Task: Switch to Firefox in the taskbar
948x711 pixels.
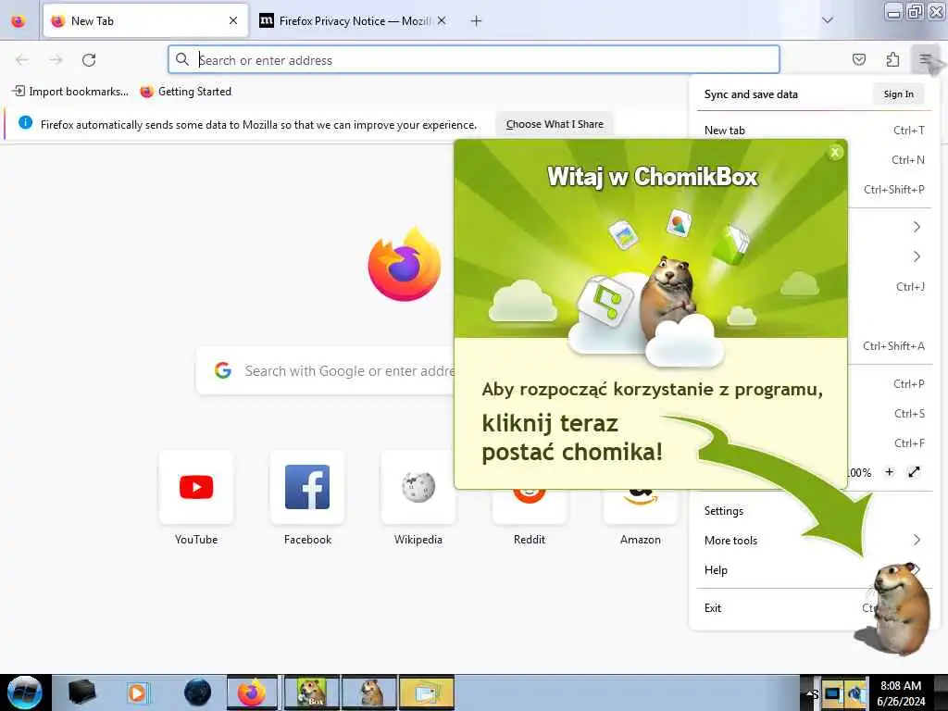Action: click(x=252, y=692)
